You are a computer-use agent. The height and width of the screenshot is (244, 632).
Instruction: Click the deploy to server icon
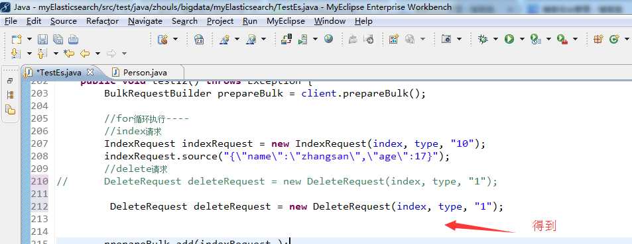[287, 39]
